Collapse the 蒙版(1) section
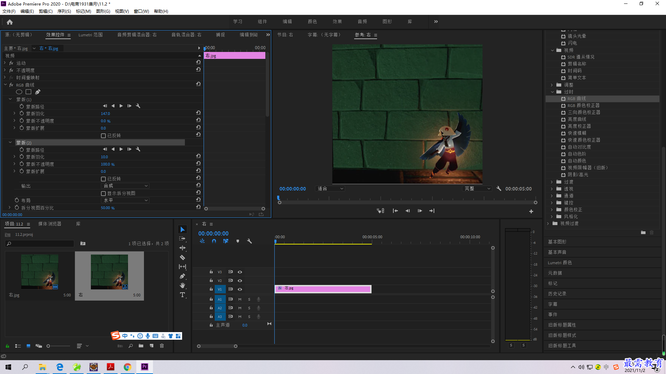This screenshot has width=666, height=374. [x=10, y=99]
